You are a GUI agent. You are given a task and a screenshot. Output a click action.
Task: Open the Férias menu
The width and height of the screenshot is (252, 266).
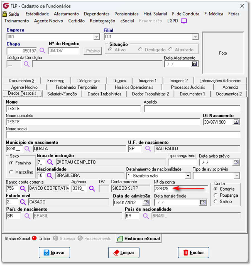point(234,14)
